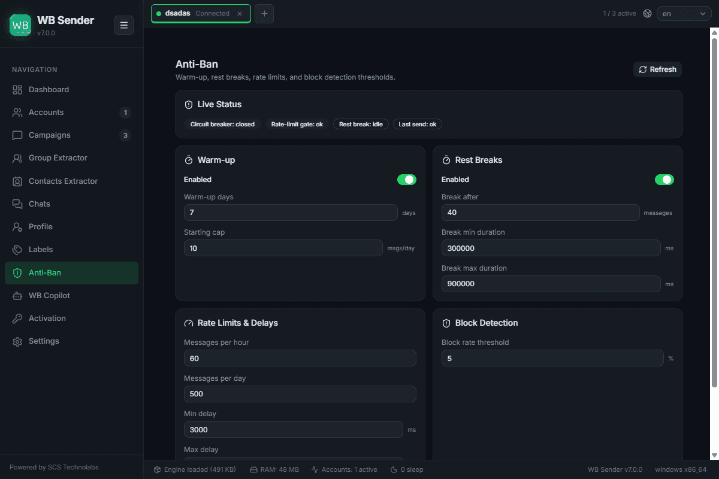This screenshot has height=479, width=719.
Task: Click the Activation key icon
Action: tap(17, 319)
